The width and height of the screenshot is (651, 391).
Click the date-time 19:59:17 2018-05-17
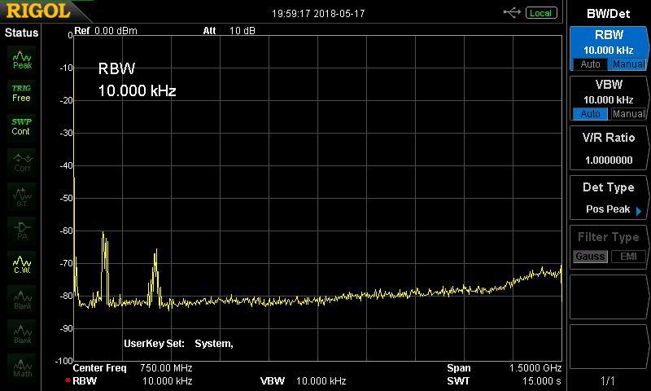318,14
